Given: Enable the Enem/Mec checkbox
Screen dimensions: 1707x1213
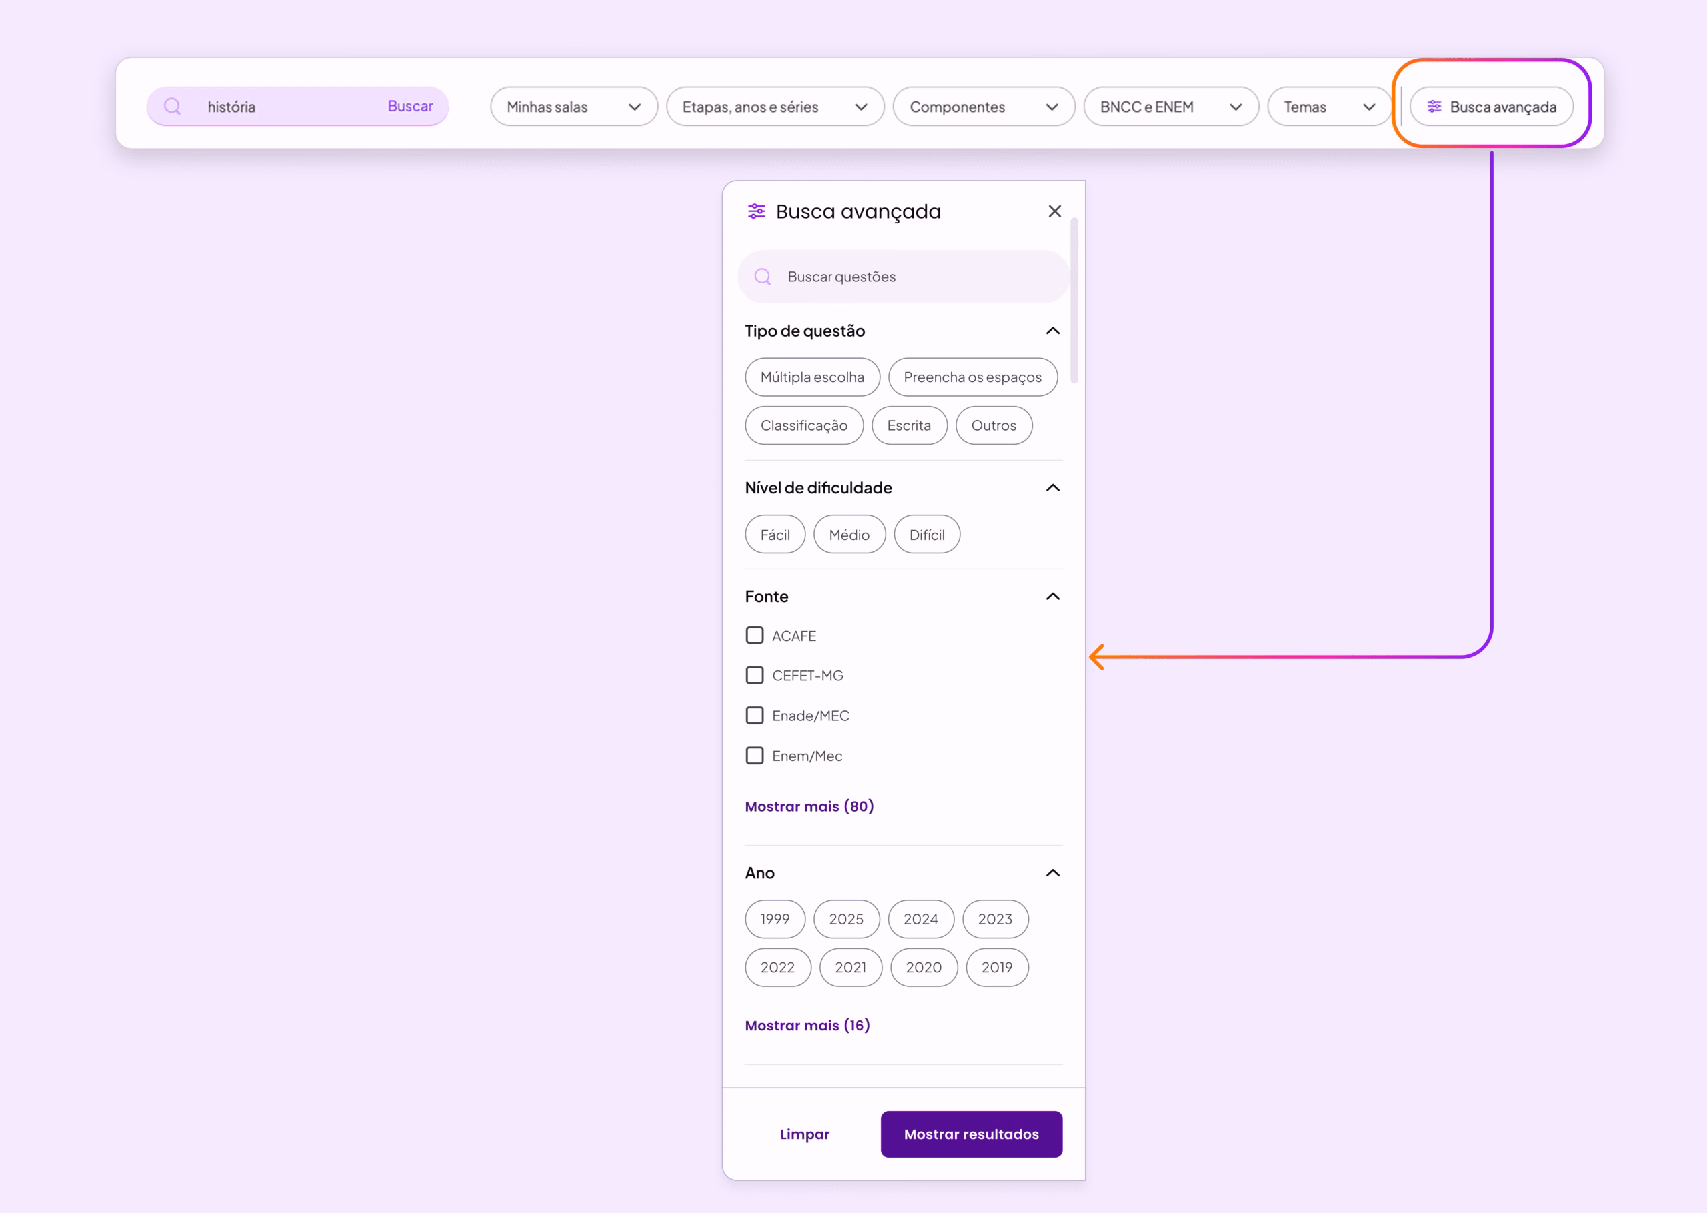Looking at the screenshot, I should tap(755, 756).
